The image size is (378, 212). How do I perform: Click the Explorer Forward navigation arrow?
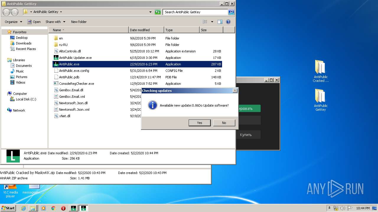pos(14,12)
